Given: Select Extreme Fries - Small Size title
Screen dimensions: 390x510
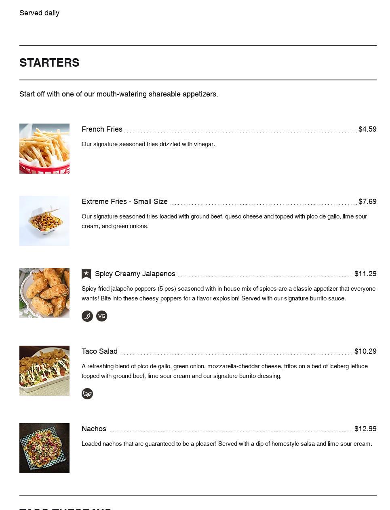Looking at the screenshot, I should pos(124,201).
